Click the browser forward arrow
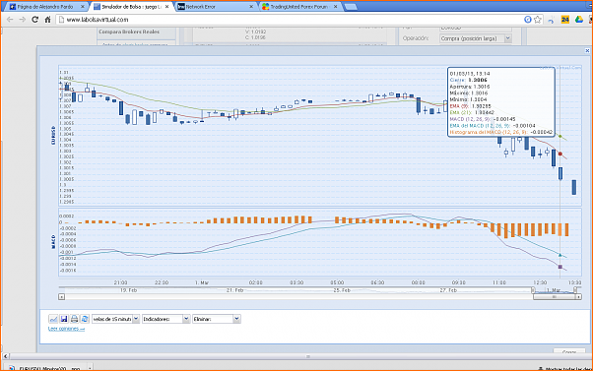This screenshot has width=593, height=371. (x=23, y=20)
